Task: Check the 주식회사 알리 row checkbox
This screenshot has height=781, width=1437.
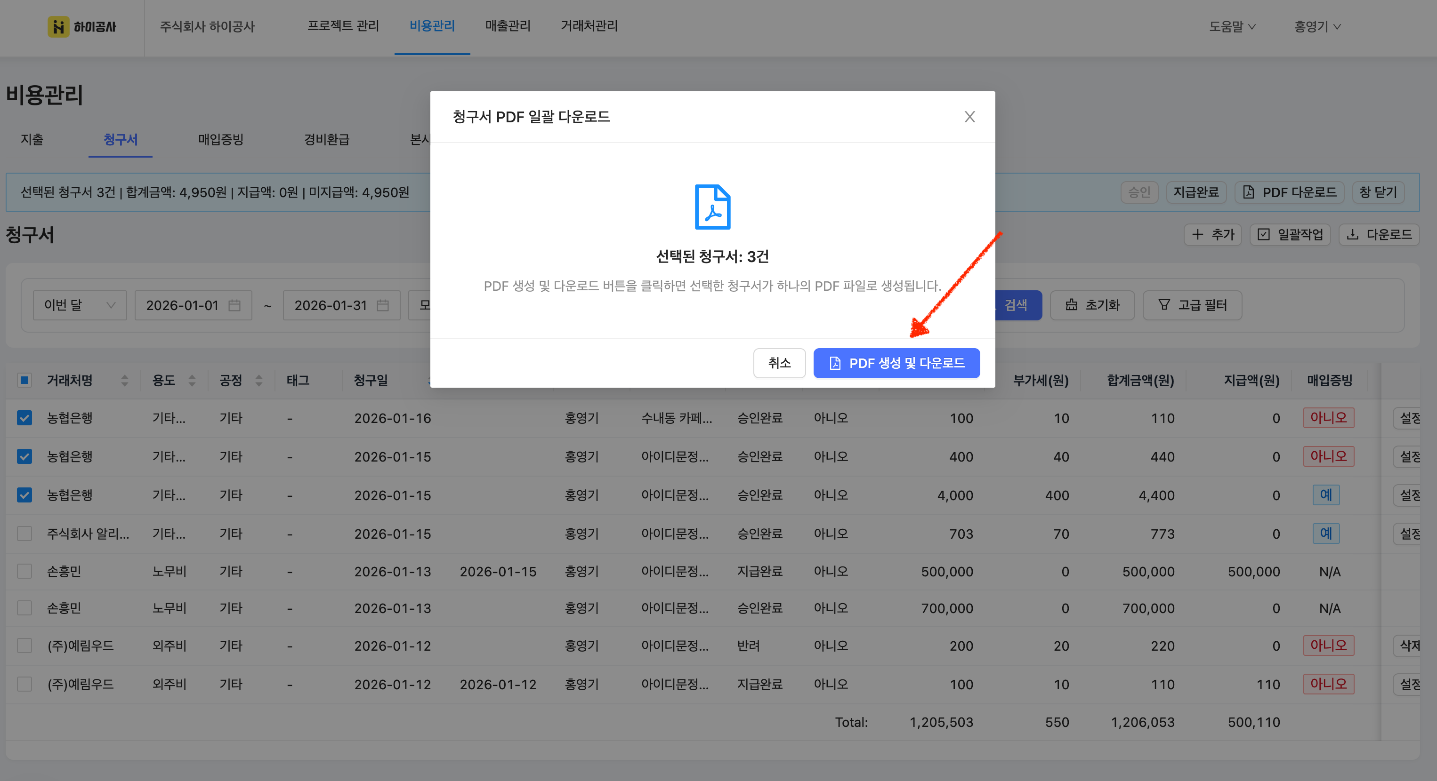Action: (x=24, y=534)
